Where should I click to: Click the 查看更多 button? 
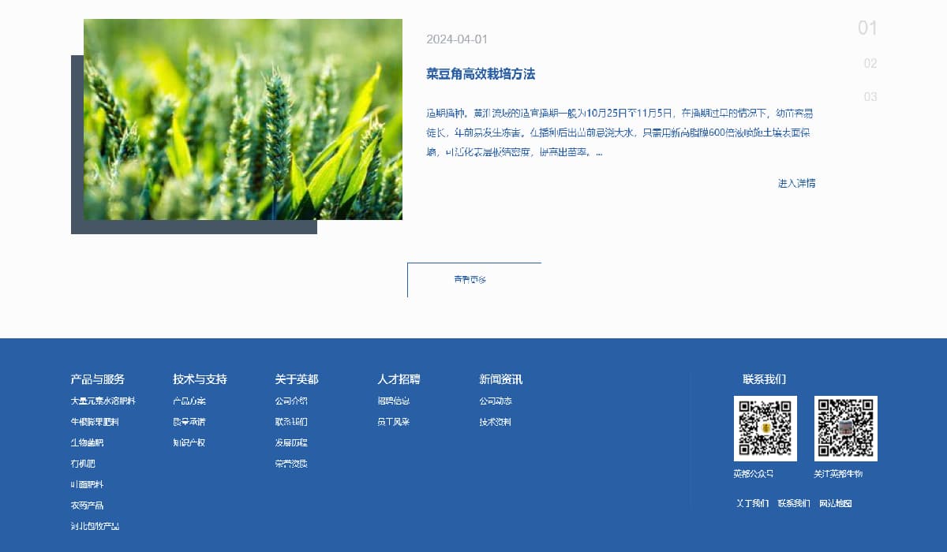(x=474, y=280)
